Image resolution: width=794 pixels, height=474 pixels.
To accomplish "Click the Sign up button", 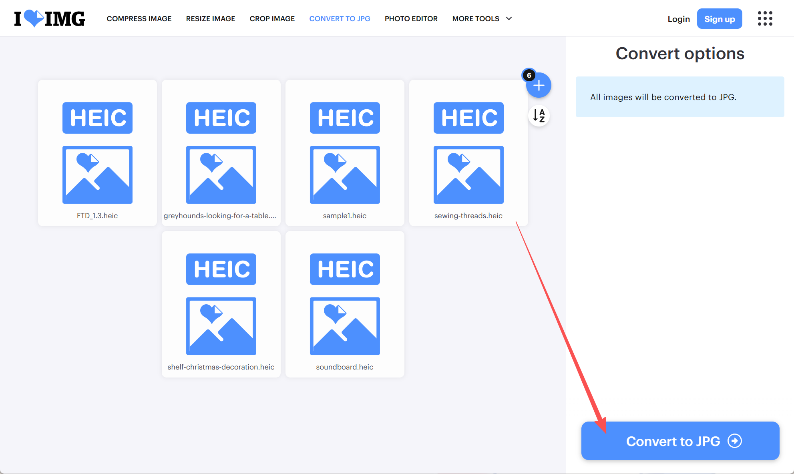I will point(719,19).
